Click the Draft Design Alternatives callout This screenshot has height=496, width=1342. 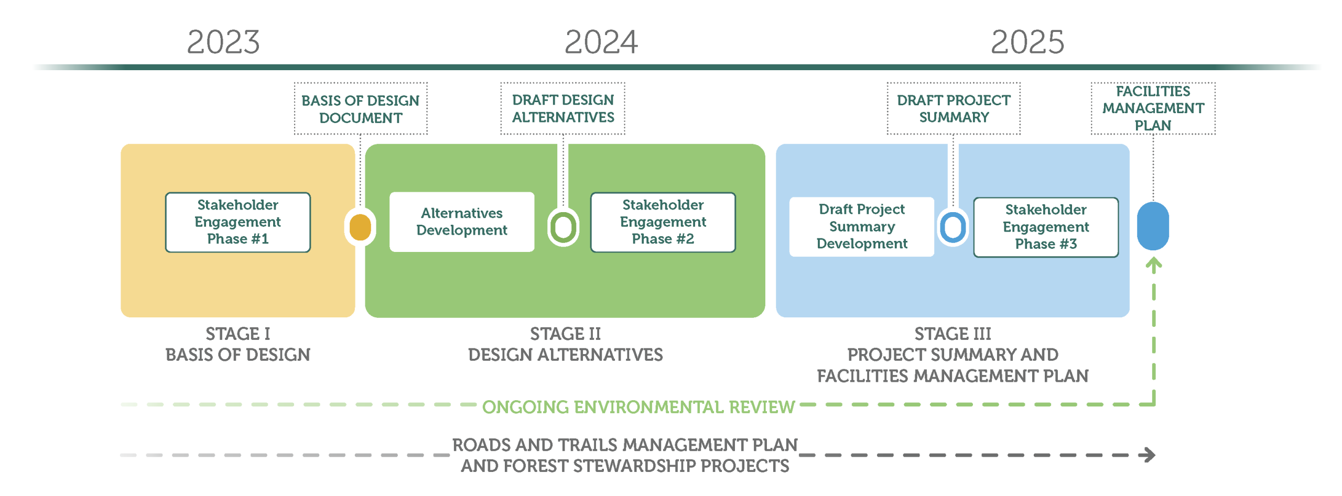(562, 108)
